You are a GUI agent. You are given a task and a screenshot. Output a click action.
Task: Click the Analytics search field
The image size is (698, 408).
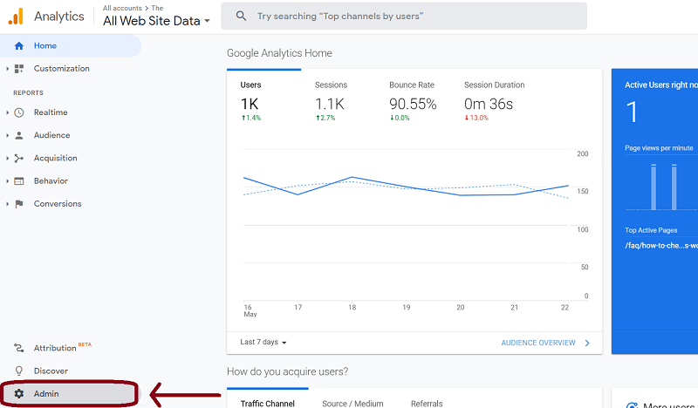click(410, 17)
